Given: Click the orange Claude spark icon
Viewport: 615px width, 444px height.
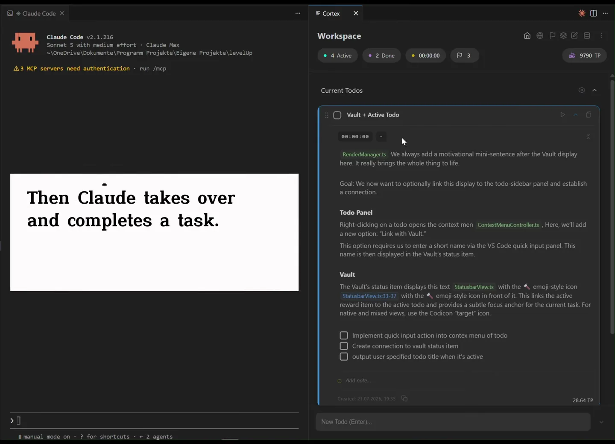Looking at the screenshot, I should pos(582,13).
